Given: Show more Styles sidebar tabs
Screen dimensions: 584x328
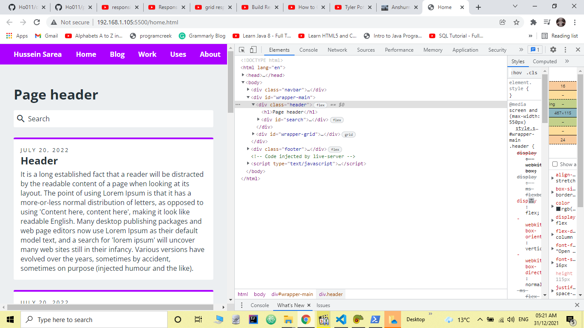Looking at the screenshot, I should tap(567, 61).
